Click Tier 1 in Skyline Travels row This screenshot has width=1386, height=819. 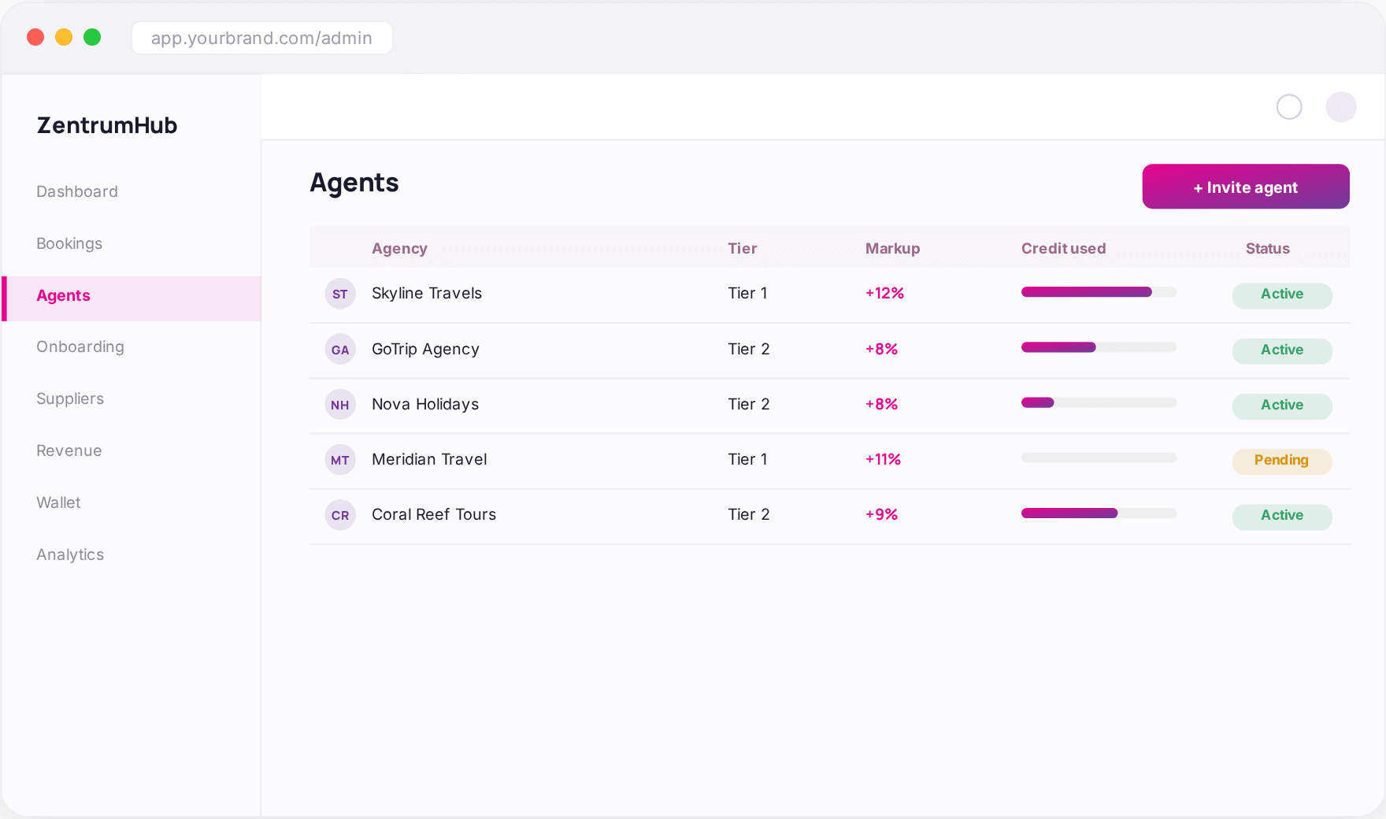747,294
